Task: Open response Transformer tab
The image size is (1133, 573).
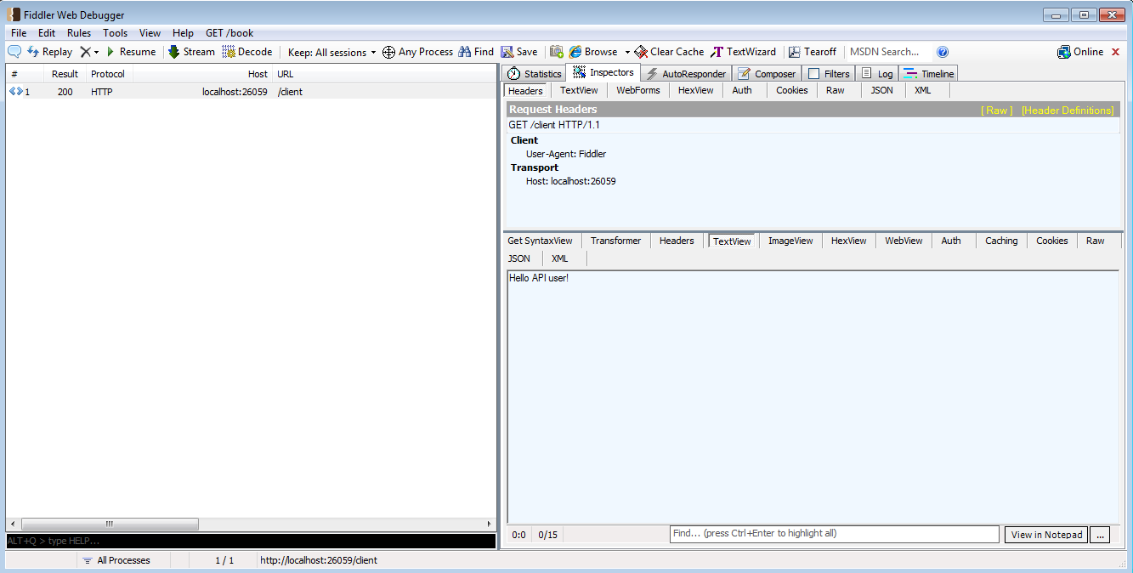Action: pyautogui.click(x=616, y=241)
